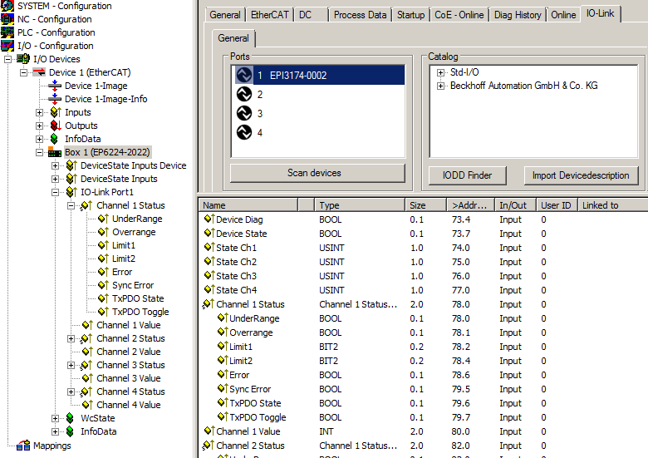Click the PLC - Configuration icon
This screenshot has width=648, height=458.
coord(7,32)
